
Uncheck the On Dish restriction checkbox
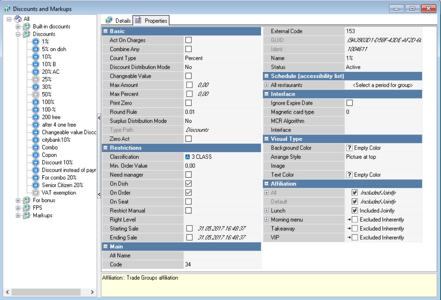pos(188,184)
